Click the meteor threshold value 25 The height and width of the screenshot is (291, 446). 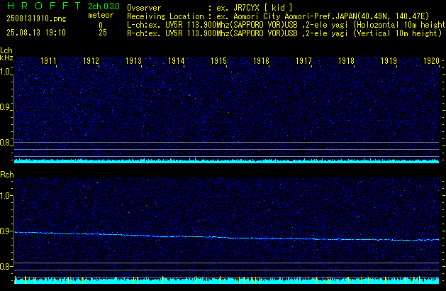tap(103, 33)
